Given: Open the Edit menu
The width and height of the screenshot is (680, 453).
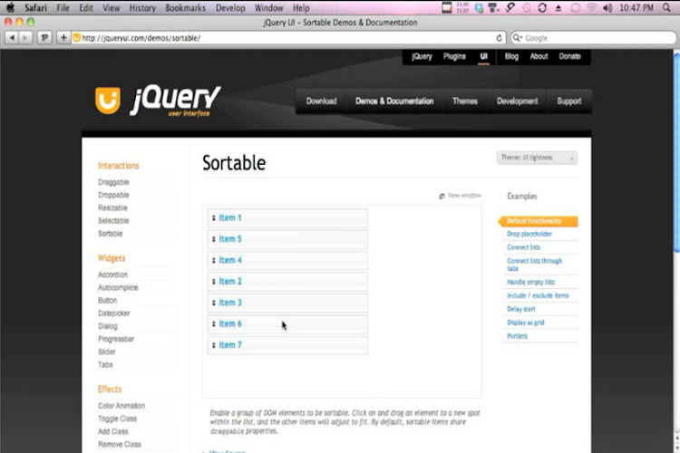Looking at the screenshot, I should 86,8.
